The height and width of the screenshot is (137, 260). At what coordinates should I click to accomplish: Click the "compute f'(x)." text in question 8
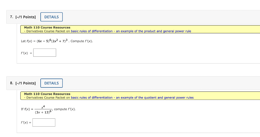(x=65, y=109)
